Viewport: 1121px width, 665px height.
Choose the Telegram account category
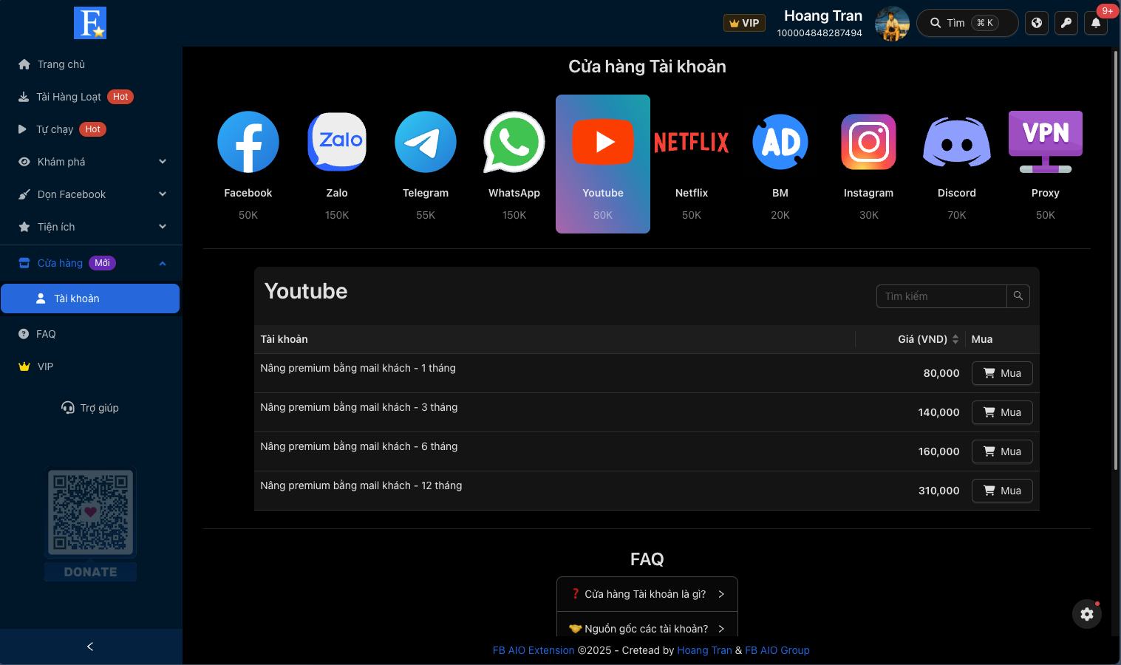(x=426, y=164)
